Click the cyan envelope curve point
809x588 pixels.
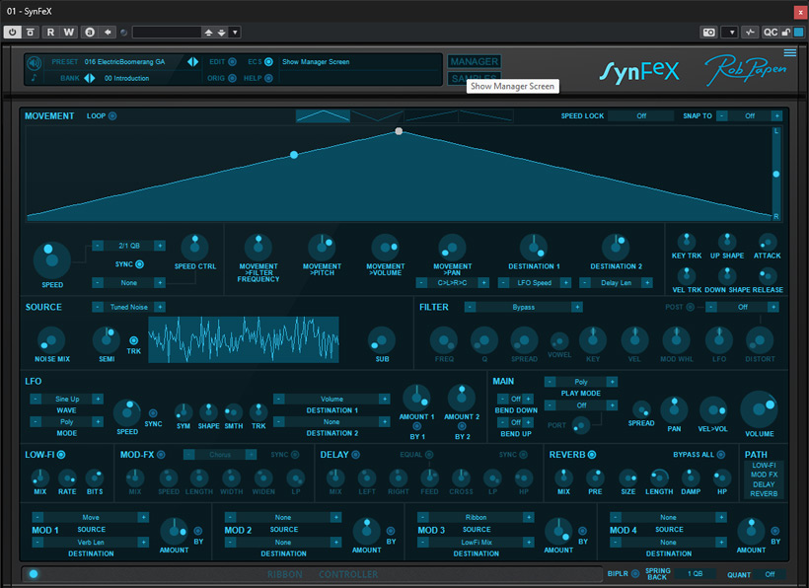[x=294, y=155]
